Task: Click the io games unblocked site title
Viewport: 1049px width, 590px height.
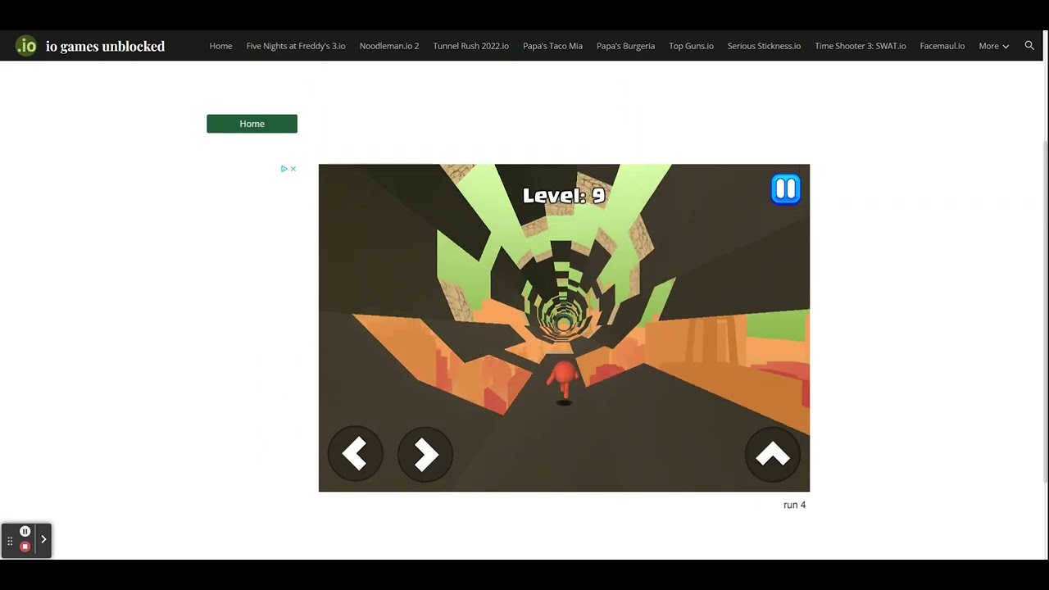Action: click(x=105, y=47)
